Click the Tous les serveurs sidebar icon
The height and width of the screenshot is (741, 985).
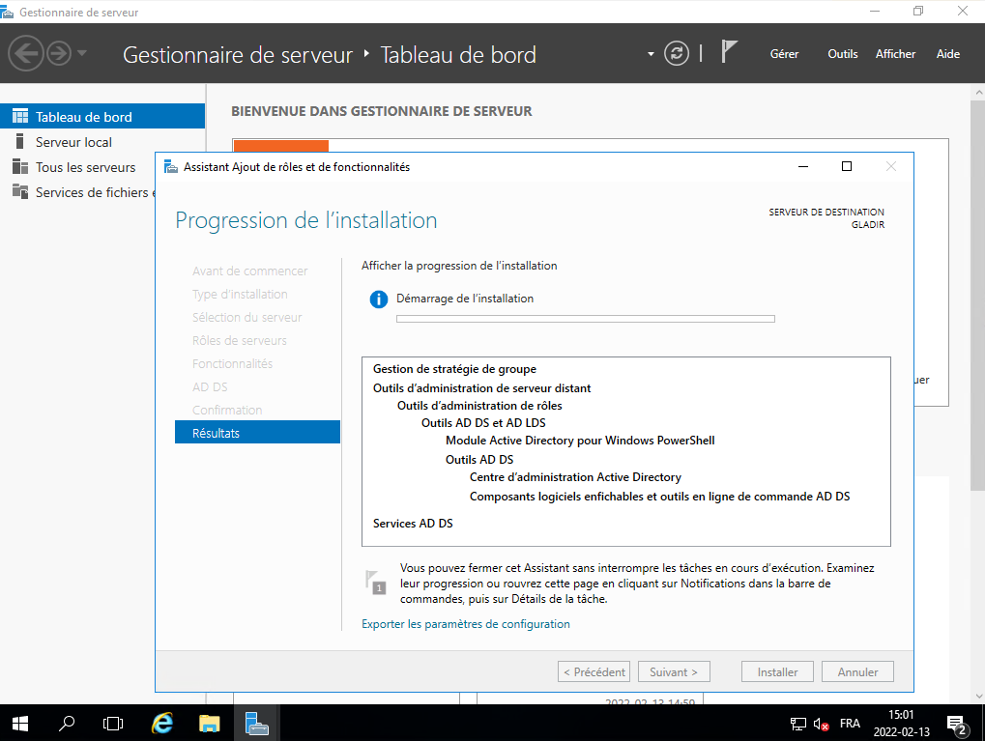click(x=20, y=166)
